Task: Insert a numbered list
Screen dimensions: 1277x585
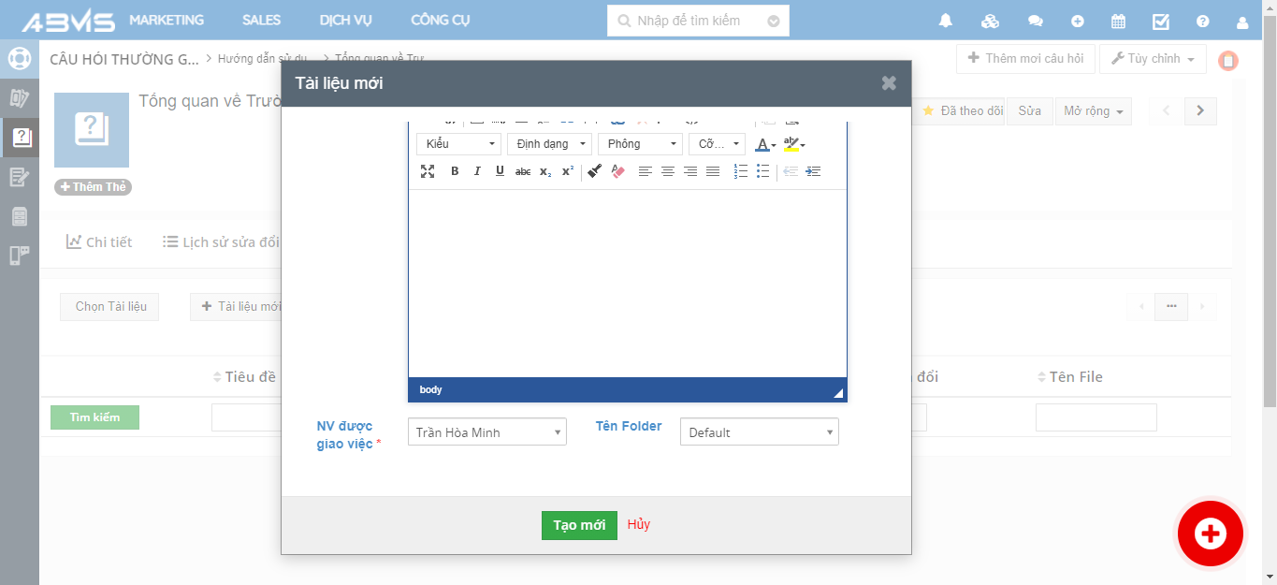Action: click(741, 171)
